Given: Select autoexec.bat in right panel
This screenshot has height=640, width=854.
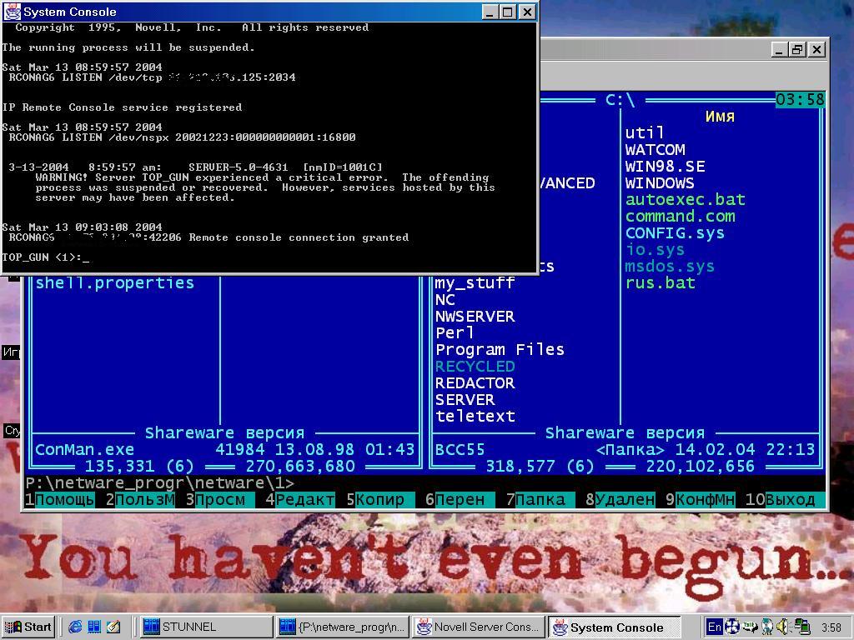Looking at the screenshot, I should point(685,200).
